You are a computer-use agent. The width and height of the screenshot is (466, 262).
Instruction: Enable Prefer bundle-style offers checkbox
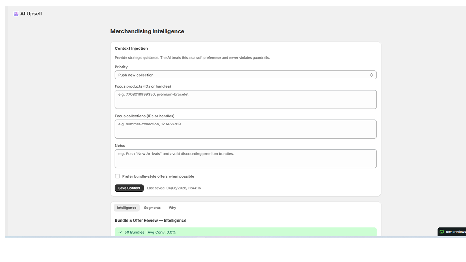pos(117,176)
